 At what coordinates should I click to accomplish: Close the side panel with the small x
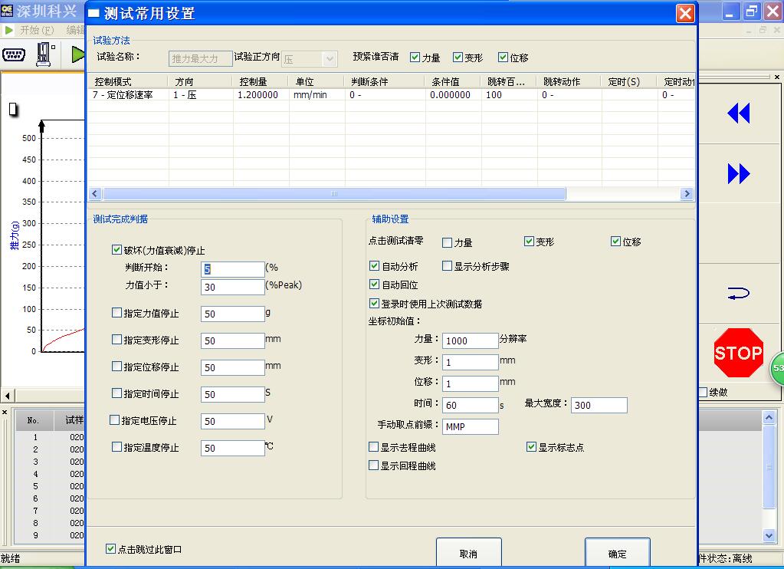coord(776,77)
